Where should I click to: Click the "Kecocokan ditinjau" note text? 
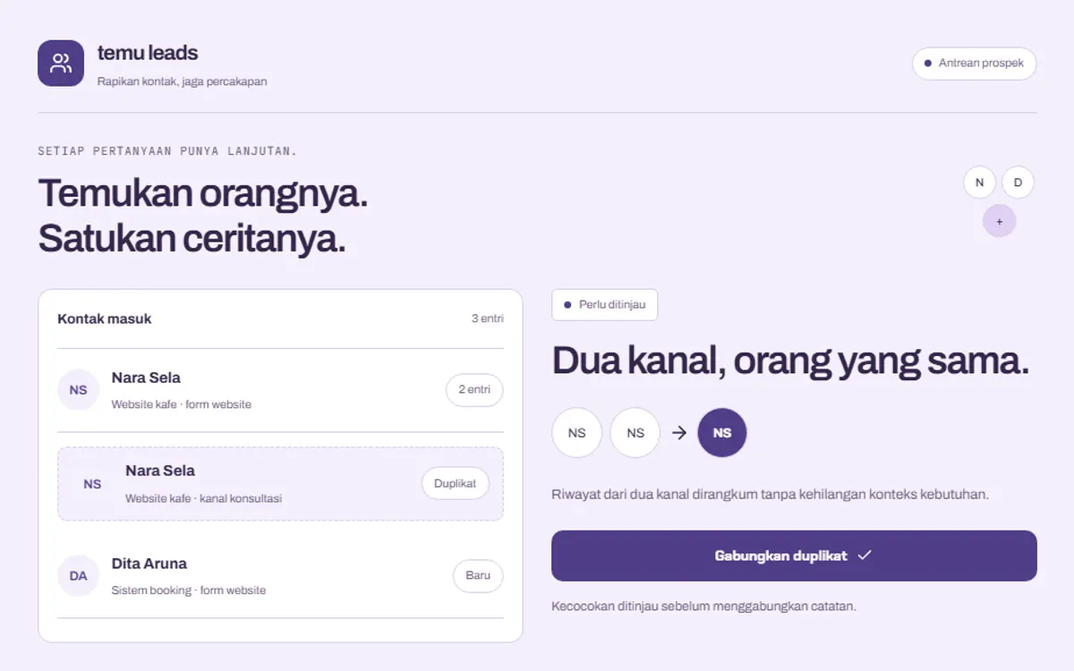(703, 606)
